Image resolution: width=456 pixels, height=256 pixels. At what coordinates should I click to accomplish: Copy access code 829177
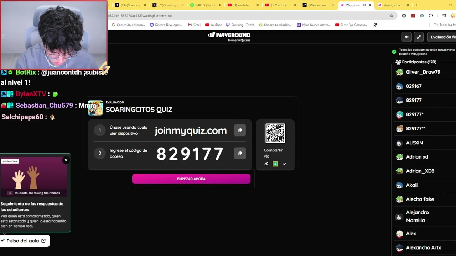click(x=240, y=153)
